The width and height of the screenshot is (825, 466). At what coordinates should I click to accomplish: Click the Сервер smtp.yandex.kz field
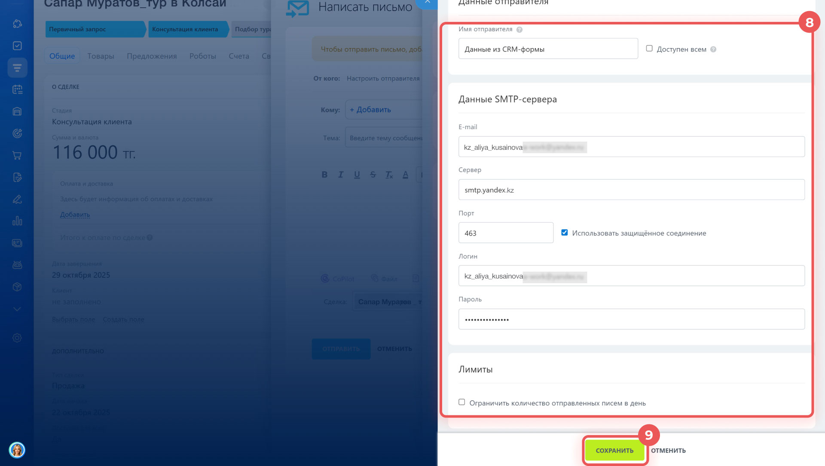pyautogui.click(x=631, y=190)
